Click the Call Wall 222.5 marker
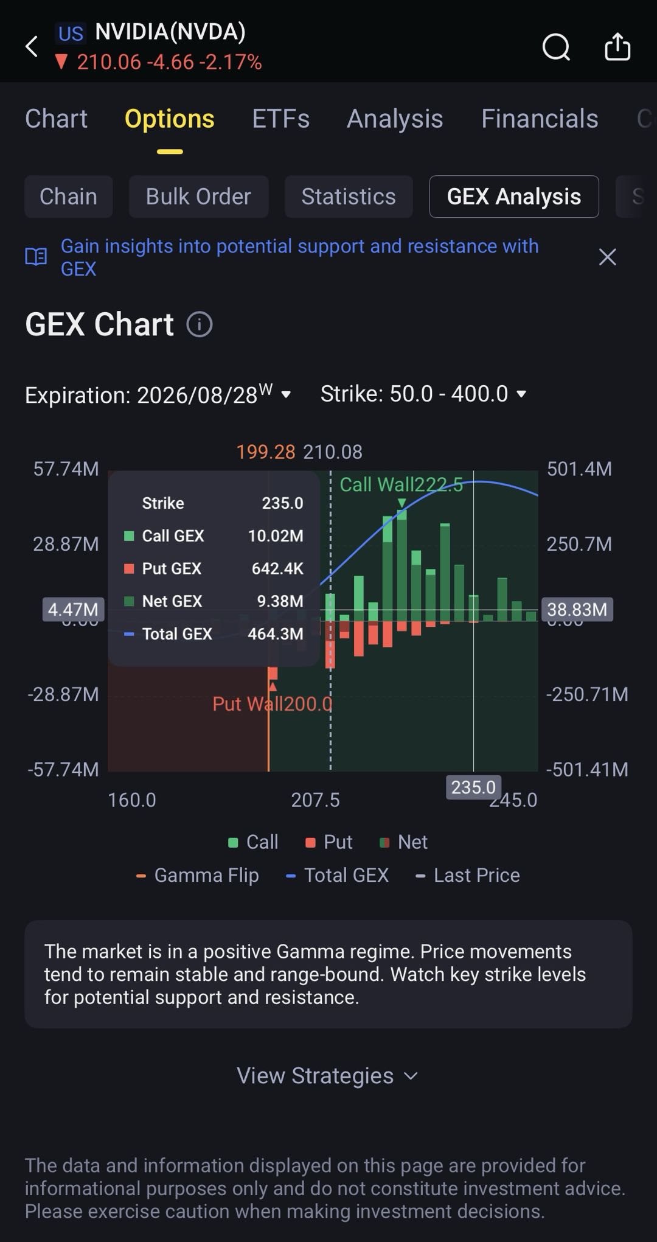657x1242 pixels. (x=401, y=485)
